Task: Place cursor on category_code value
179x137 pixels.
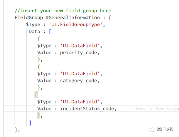Action: tap(79, 81)
